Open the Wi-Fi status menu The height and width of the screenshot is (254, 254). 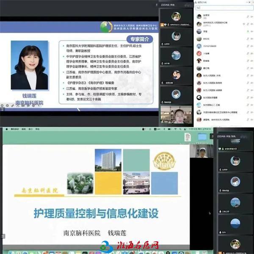(175, 129)
